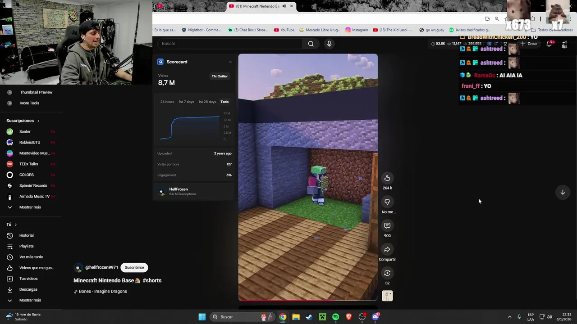Click the Compartir share arrow icon

click(387, 249)
